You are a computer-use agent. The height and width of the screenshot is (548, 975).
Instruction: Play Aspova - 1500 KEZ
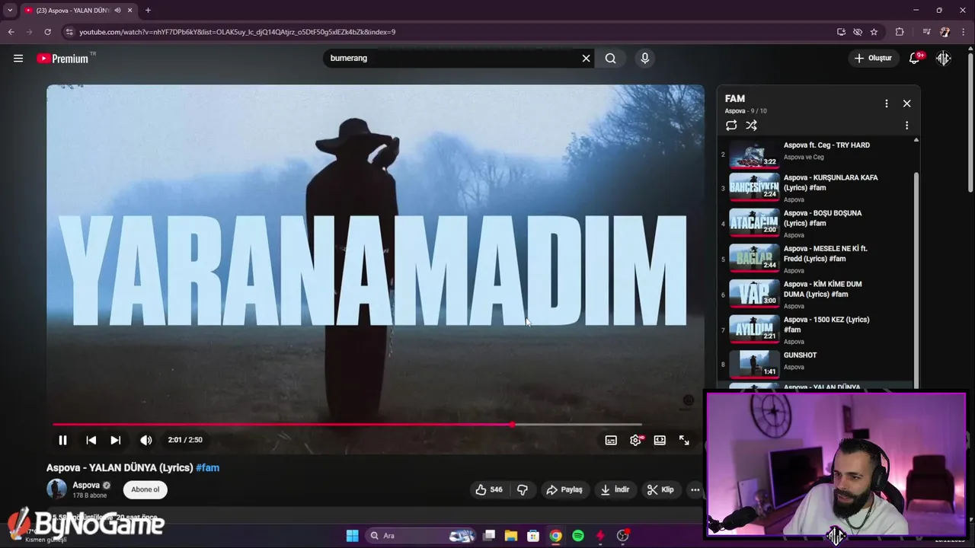point(815,330)
